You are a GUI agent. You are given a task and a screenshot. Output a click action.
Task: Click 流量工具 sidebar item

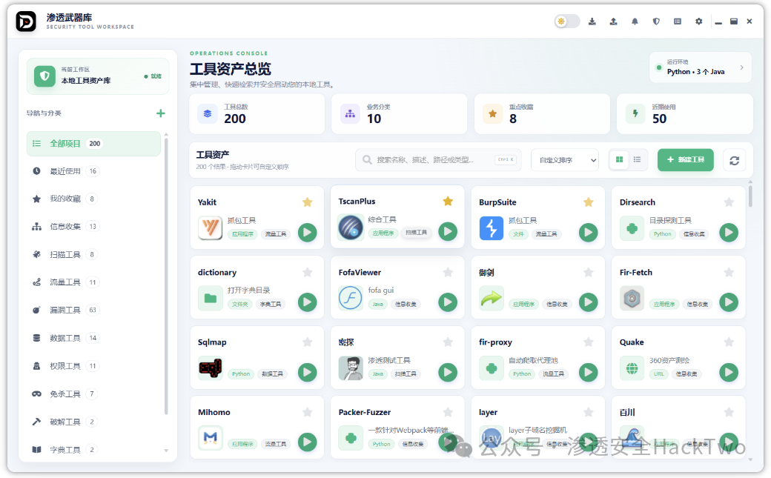[93, 282]
